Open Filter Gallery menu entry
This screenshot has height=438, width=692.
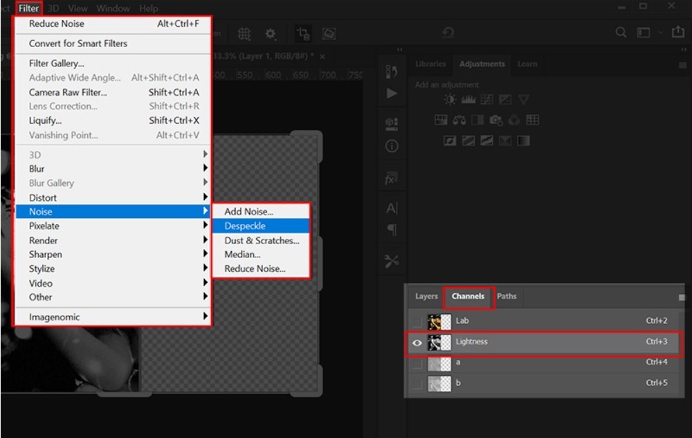(57, 64)
